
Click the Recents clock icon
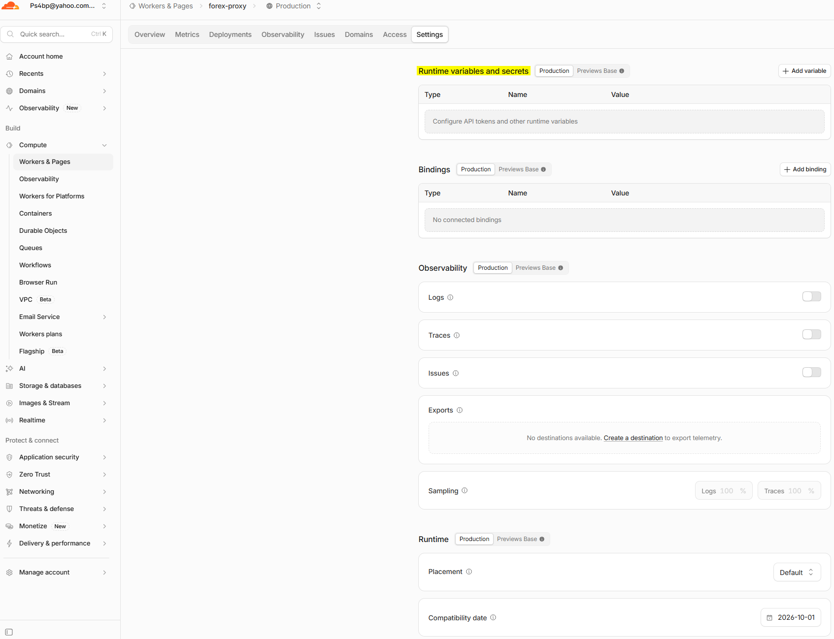tap(9, 74)
